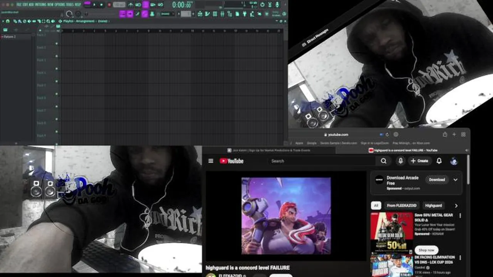The image size is (493, 277).
Task: Stop playback with FL Studio stop button
Action: click(x=101, y=5)
